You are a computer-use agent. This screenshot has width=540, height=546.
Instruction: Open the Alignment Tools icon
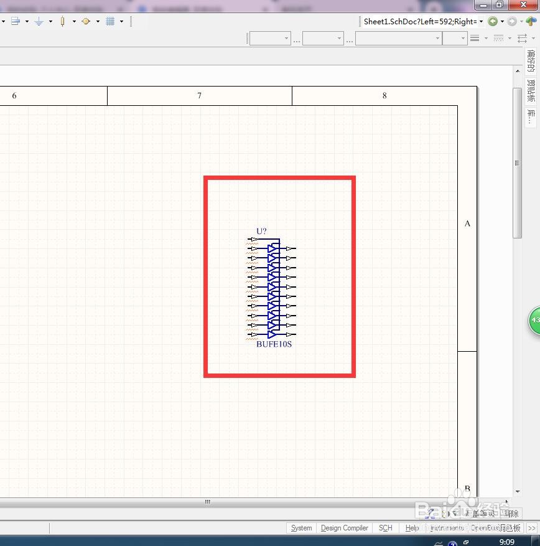click(16, 21)
